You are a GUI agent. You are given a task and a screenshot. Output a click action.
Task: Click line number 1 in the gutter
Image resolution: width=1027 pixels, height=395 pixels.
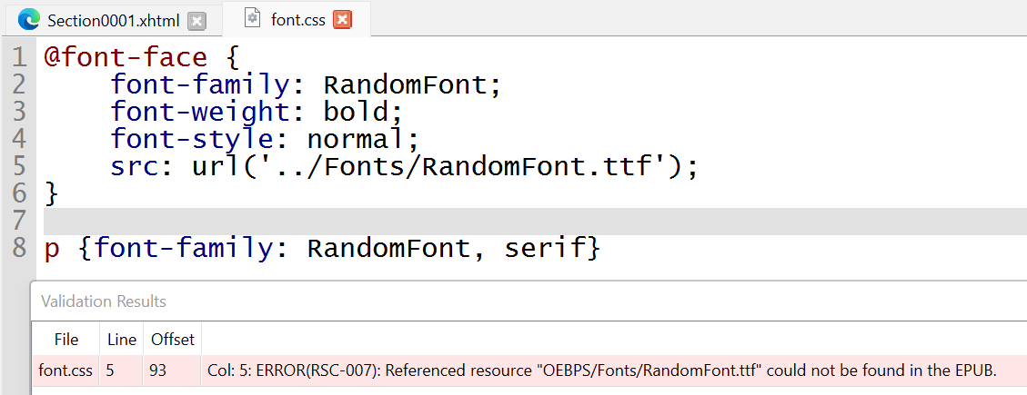[x=19, y=58]
